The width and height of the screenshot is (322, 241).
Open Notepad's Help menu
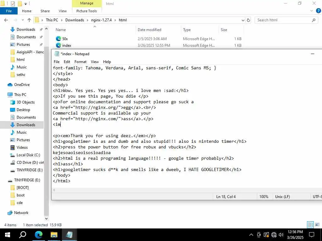107,62
